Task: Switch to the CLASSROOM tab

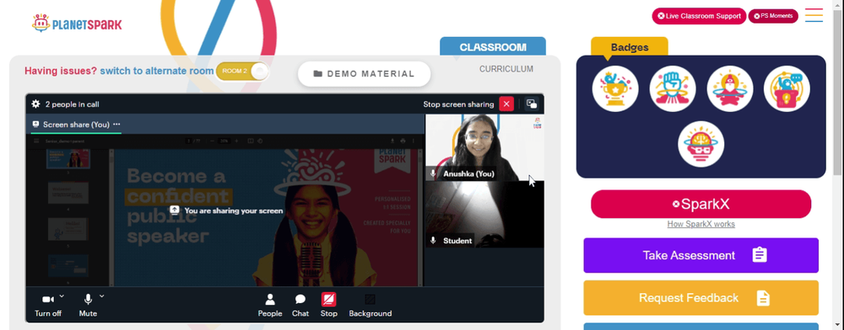Action: [x=493, y=47]
